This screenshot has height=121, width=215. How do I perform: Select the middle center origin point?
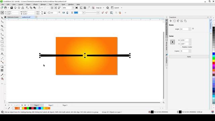coord(172,42)
